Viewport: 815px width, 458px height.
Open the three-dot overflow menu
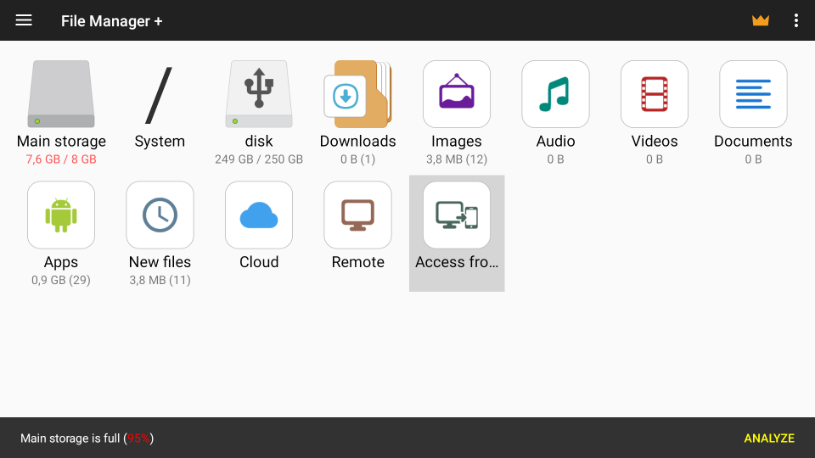point(795,20)
